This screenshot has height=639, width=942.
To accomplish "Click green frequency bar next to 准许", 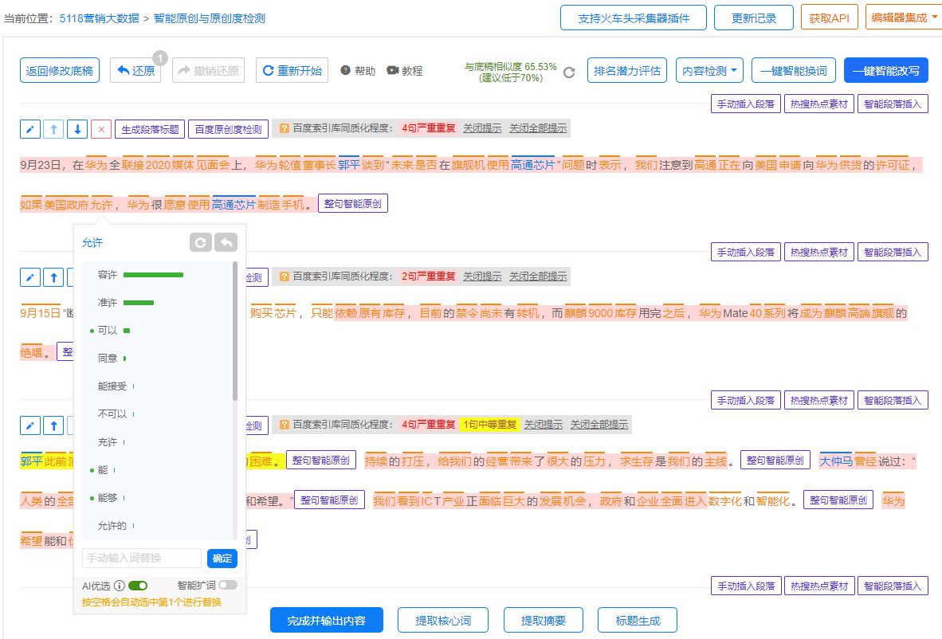I will (x=139, y=302).
